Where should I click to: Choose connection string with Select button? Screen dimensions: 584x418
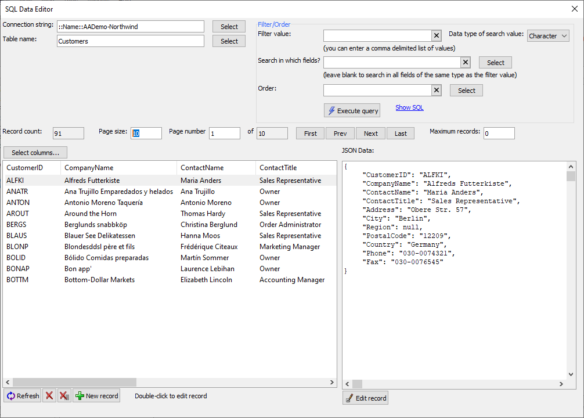click(x=229, y=27)
